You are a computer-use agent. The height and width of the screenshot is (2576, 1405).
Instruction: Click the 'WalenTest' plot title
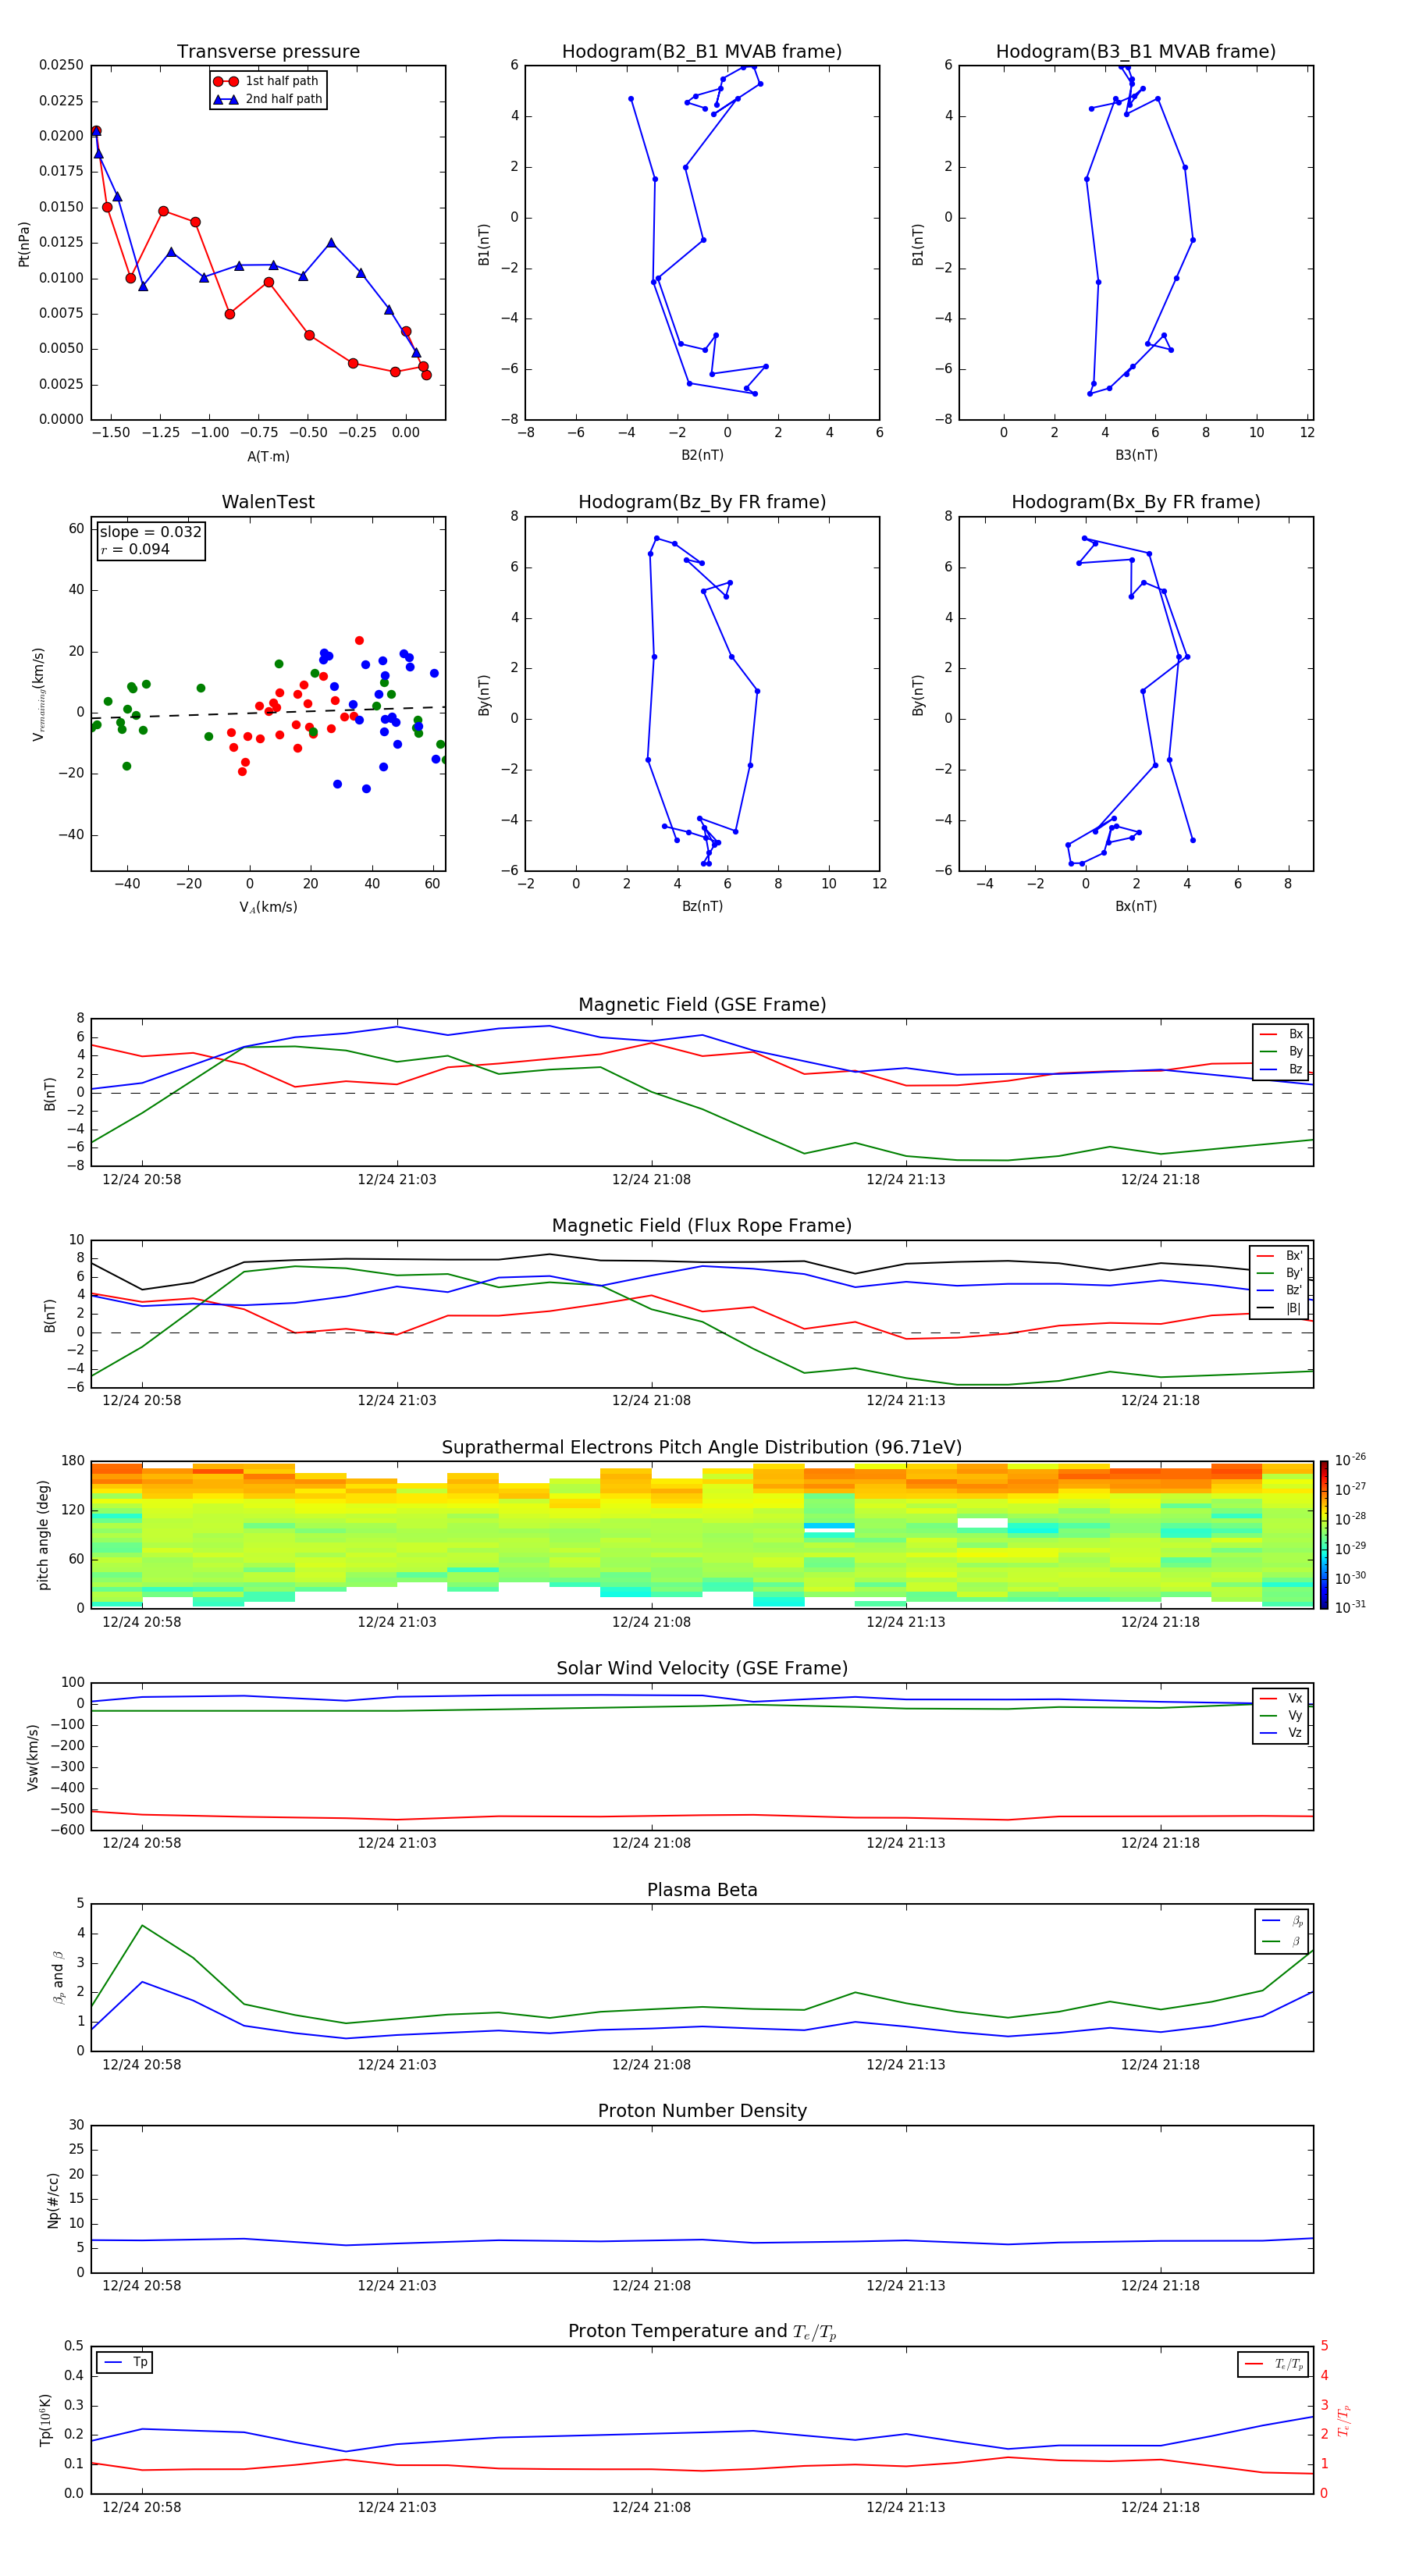(268, 502)
